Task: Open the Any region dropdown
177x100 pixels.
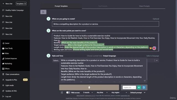Action: (119, 92)
